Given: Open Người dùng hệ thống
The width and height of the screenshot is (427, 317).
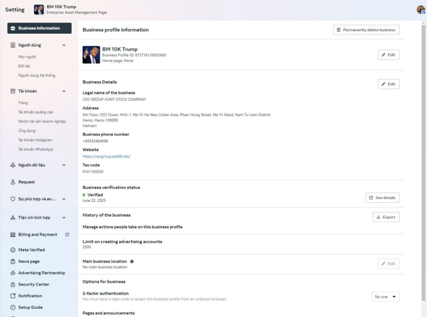Looking at the screenshot, I should point(37,75).
